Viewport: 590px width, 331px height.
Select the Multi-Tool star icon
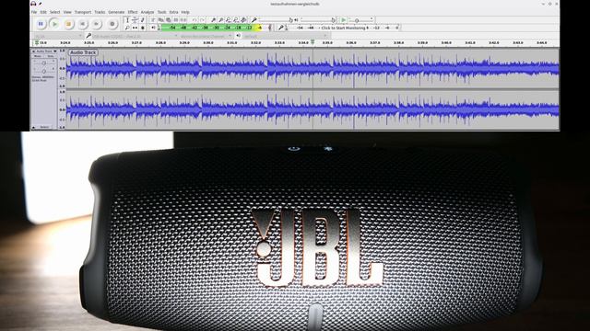point(142,28)
